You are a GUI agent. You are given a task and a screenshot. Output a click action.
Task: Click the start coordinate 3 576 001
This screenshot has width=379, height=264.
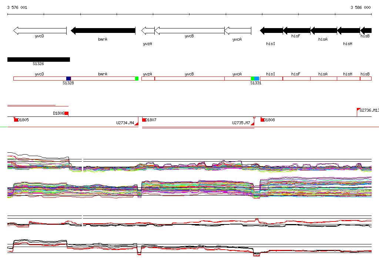pyautogui.click(x=17, y=7)
